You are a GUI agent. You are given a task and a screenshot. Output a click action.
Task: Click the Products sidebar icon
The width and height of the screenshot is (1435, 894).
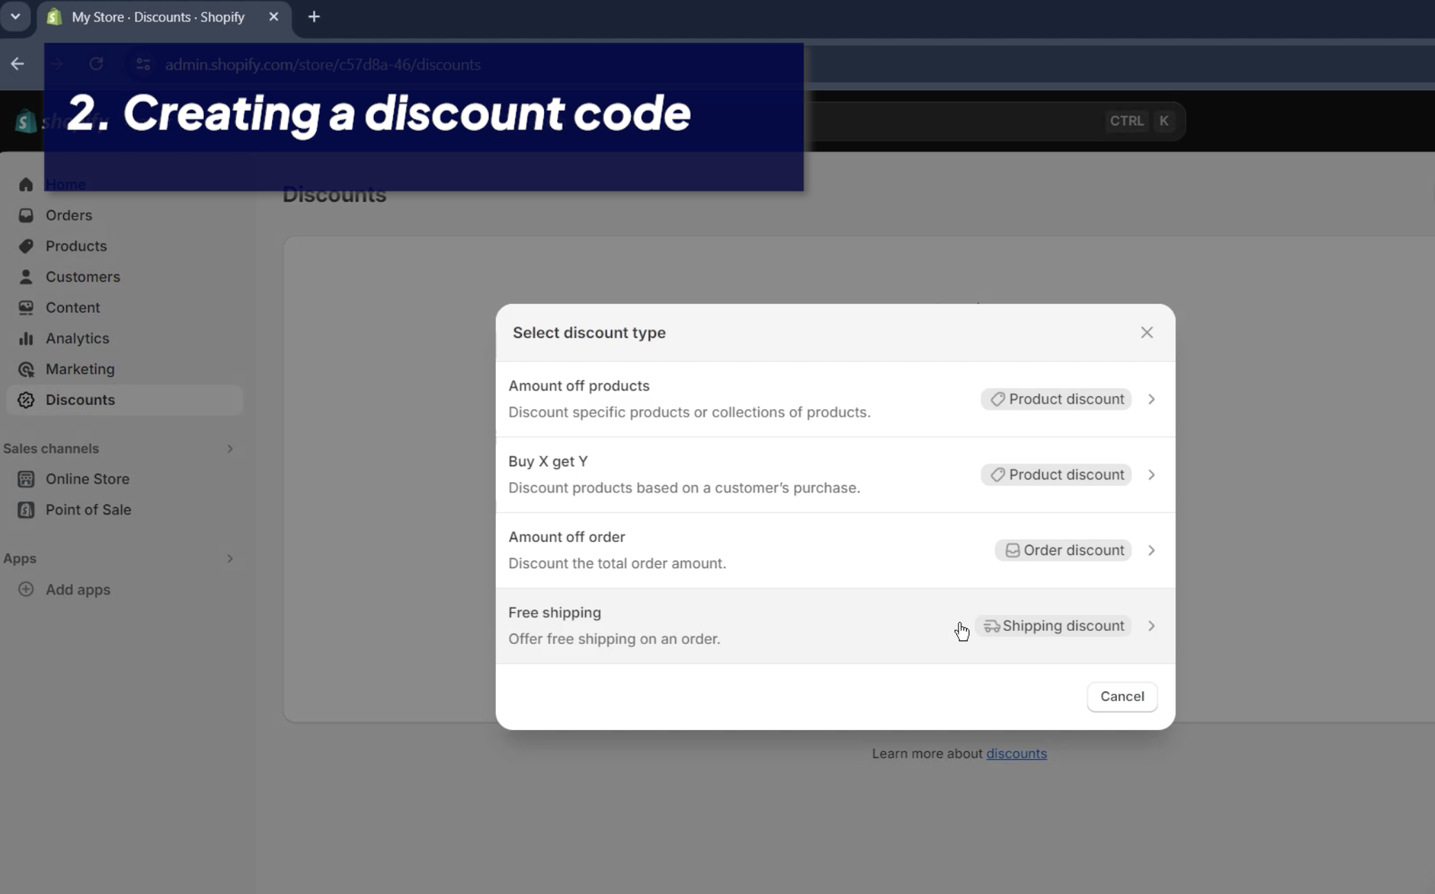(x=25, y=245)
